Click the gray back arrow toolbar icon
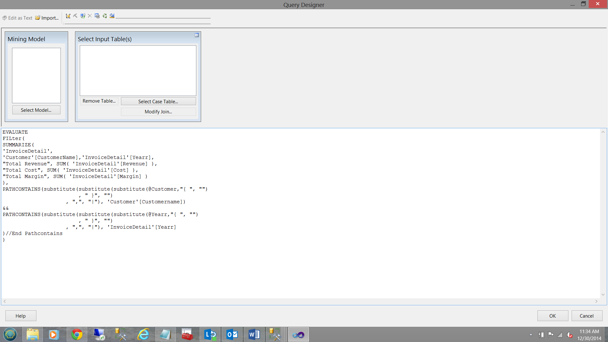Viewport: 608px width, 342px height. [75, 16]
